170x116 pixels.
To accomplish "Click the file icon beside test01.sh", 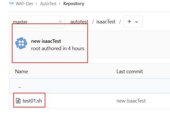I will pos(18,101).
